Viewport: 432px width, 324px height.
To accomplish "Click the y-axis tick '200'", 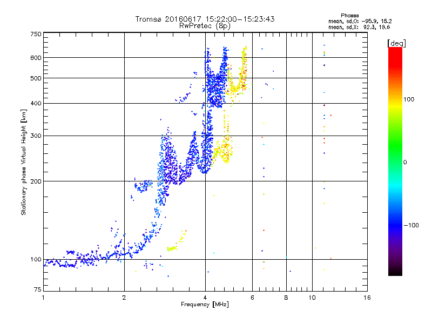I will 36,181.
